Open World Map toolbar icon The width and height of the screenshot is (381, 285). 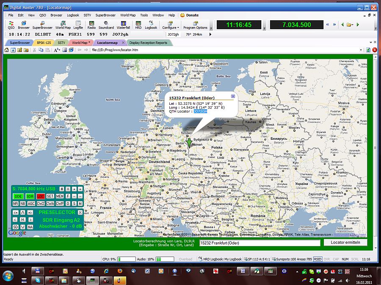click(63, 25)
